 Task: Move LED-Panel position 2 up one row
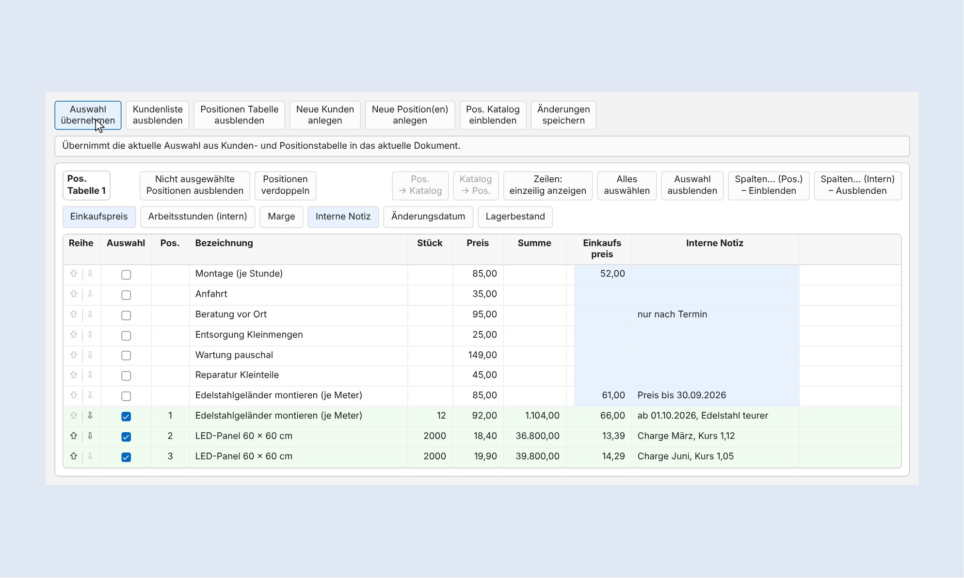coord(74,436)
